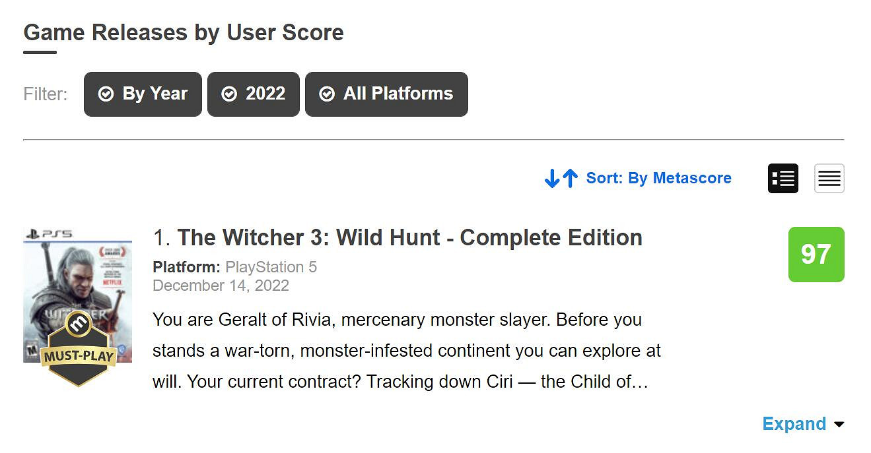Click the check icon beside All Platforms
The width and height of the screenshot is (871, 453).
326,94
